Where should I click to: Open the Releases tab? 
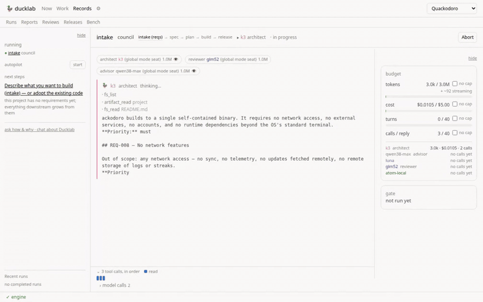click(73, 22)
